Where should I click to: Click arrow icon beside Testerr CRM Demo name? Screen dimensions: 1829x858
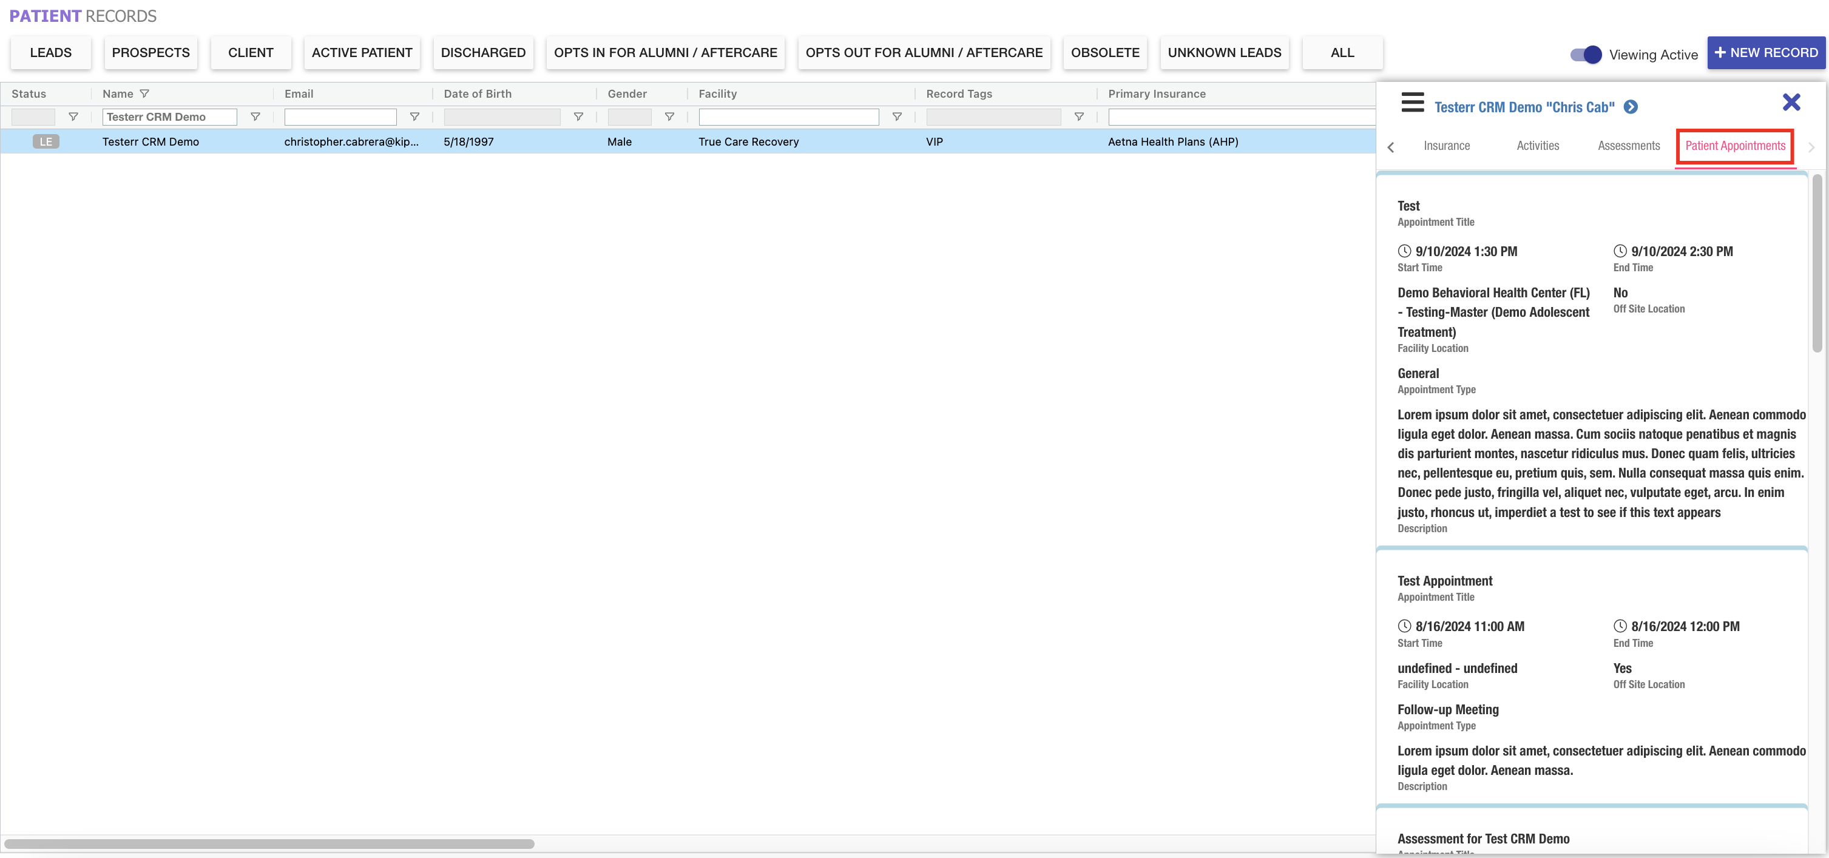(x=1631, y=107)
